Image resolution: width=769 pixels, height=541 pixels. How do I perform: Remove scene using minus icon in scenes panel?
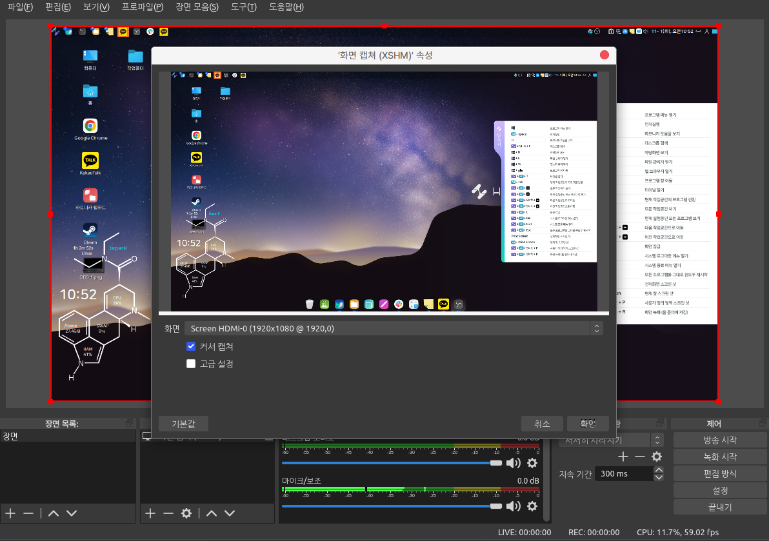pos(28,513)
